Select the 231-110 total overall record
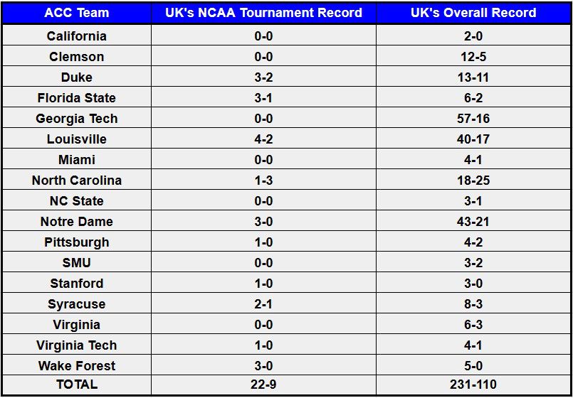The image size is (573, 398). (473, 384)
